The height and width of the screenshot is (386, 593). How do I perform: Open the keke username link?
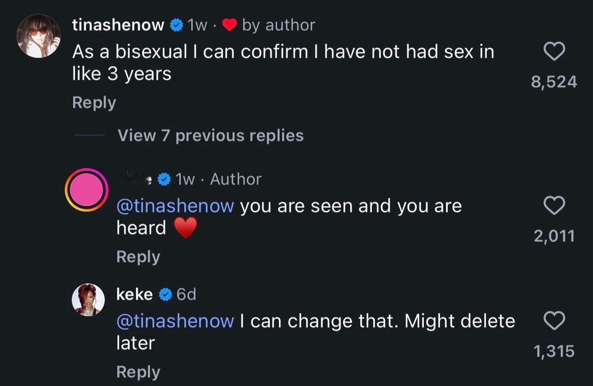tap(135, 295)
